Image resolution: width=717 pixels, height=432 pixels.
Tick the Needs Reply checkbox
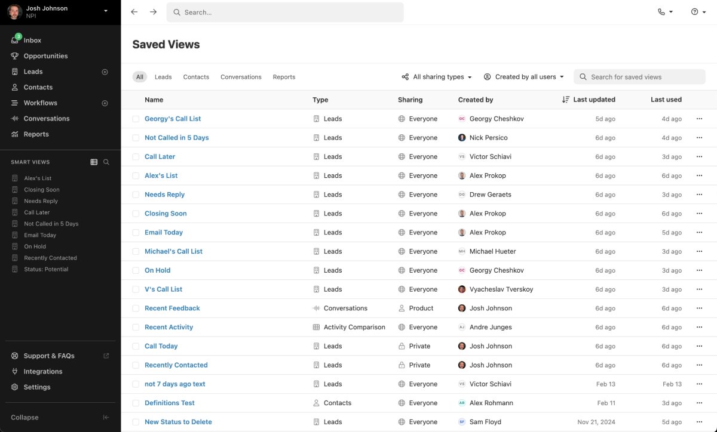[x=136, y=195]
